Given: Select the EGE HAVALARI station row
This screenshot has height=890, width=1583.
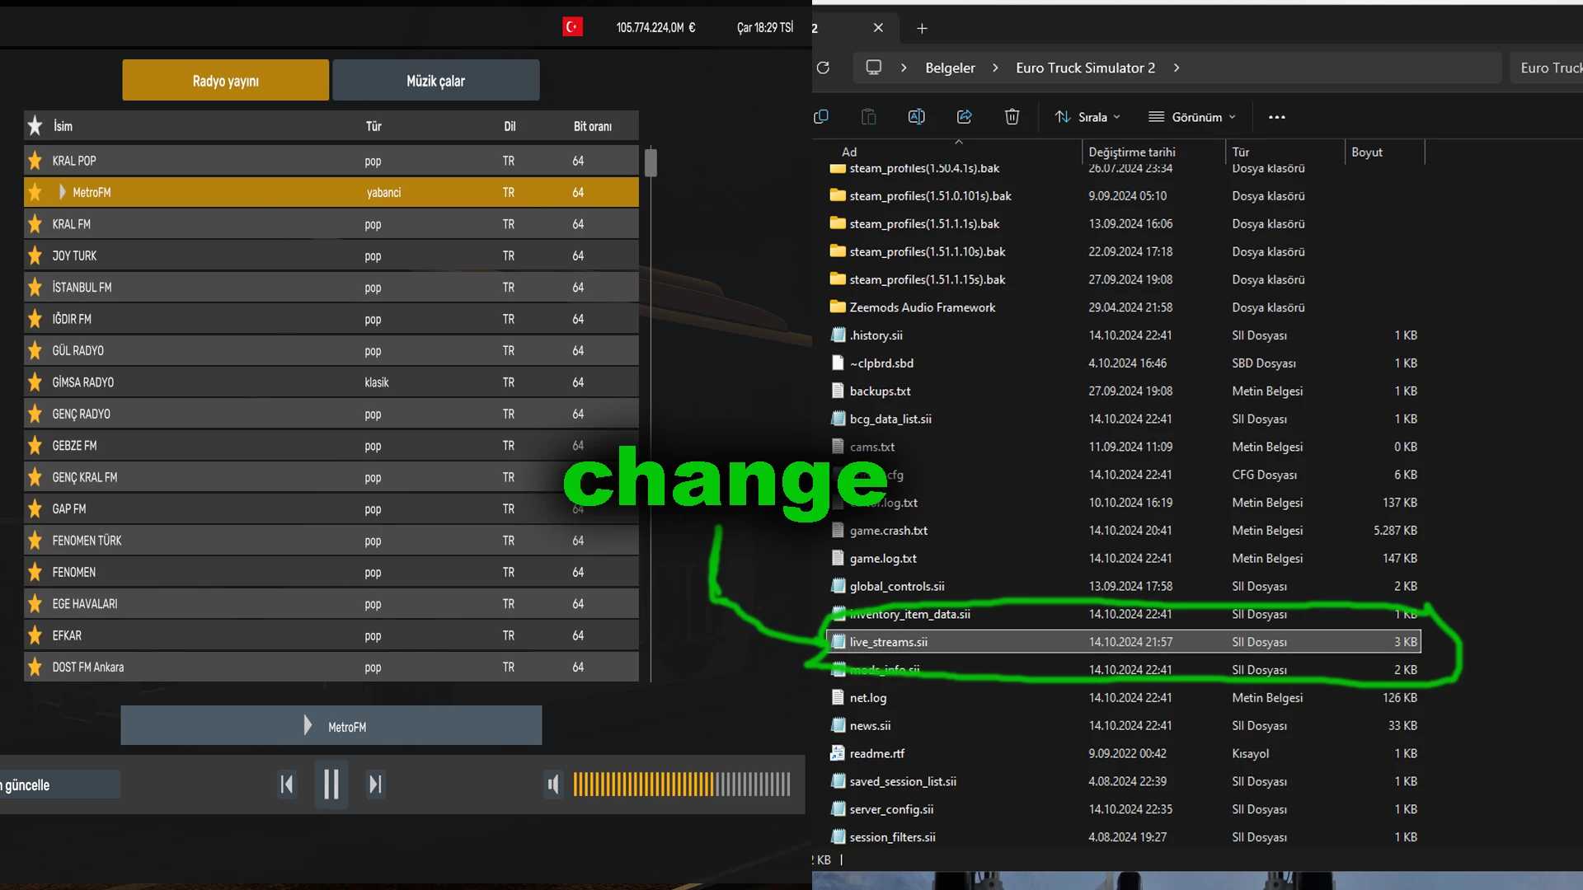Looking at the screenshot, I should click(331, 604).
